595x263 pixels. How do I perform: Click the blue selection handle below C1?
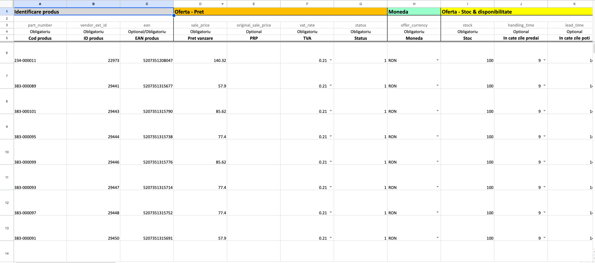pyautogui.click(x=174, y=15)
